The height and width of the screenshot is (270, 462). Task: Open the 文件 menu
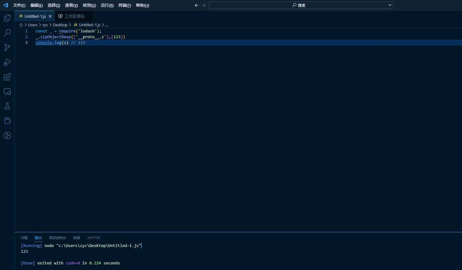19,5
